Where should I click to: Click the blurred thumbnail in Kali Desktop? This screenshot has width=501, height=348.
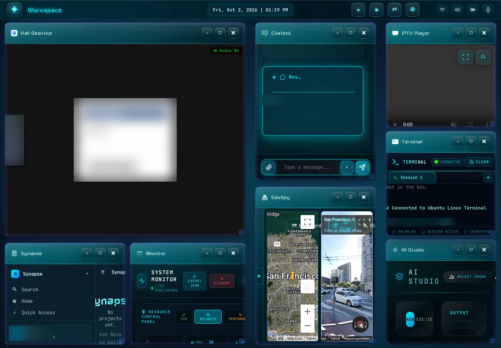[125, 140]
